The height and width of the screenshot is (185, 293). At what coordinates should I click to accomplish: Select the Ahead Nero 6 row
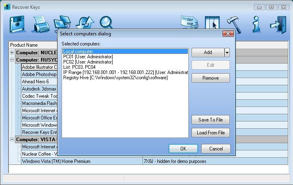pyautogui.click(x=39, y=82)
